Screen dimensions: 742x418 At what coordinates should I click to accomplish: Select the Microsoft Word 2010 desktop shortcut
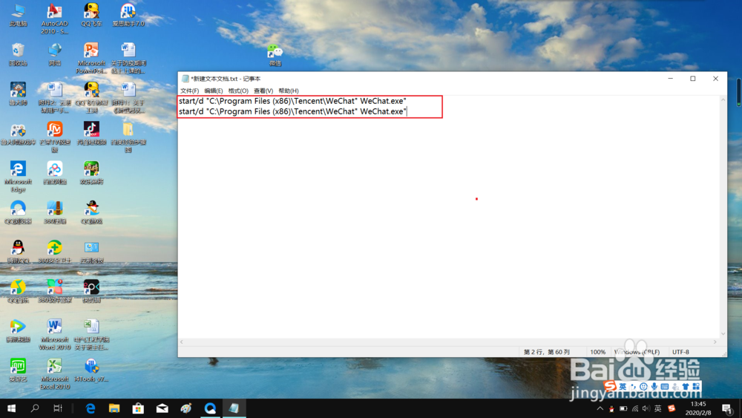54,334
